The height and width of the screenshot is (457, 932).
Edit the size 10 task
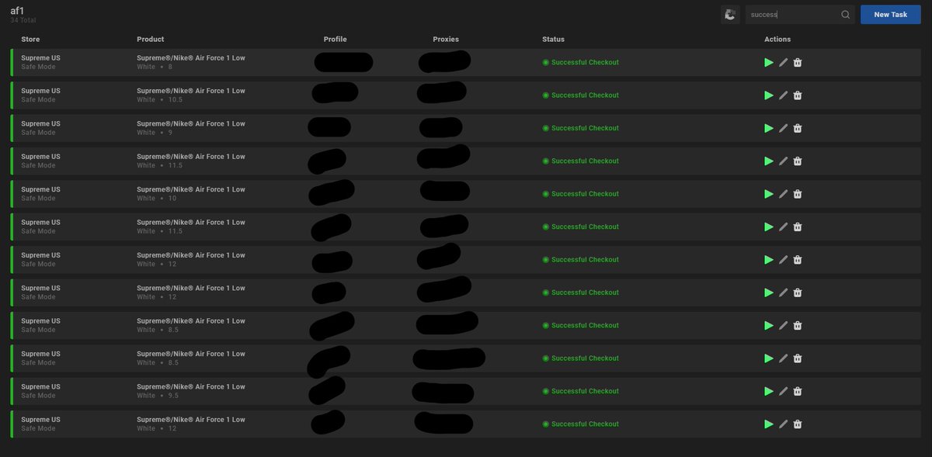click(783, 194)
